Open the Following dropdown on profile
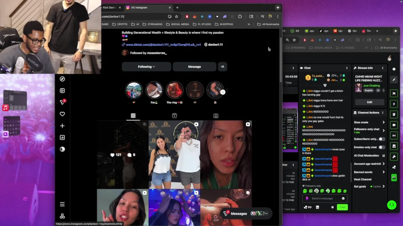Viewport: 403px width, 226px height. [146, 67]
